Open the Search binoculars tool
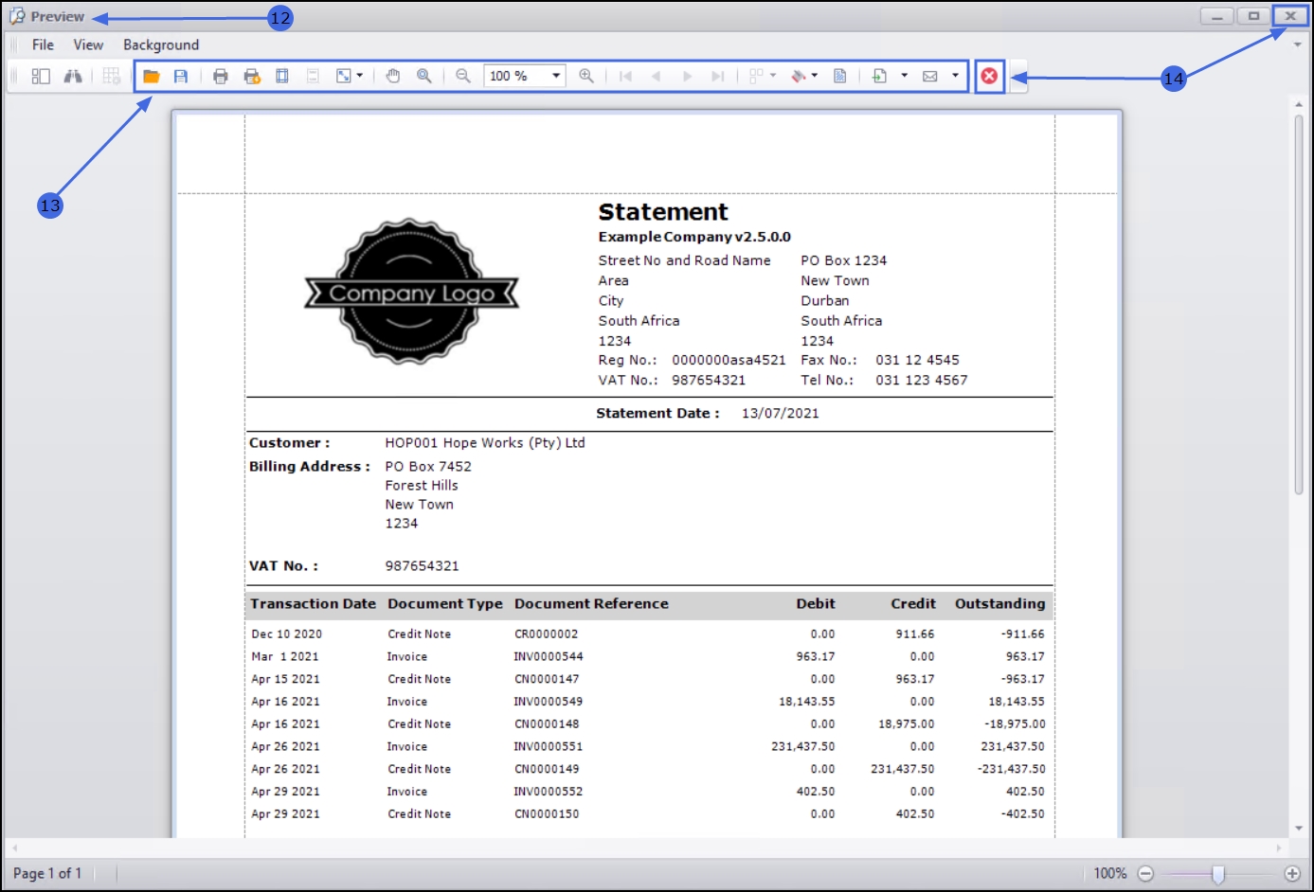This screenshot has width=1314, height=892. (x=73, y=76)
